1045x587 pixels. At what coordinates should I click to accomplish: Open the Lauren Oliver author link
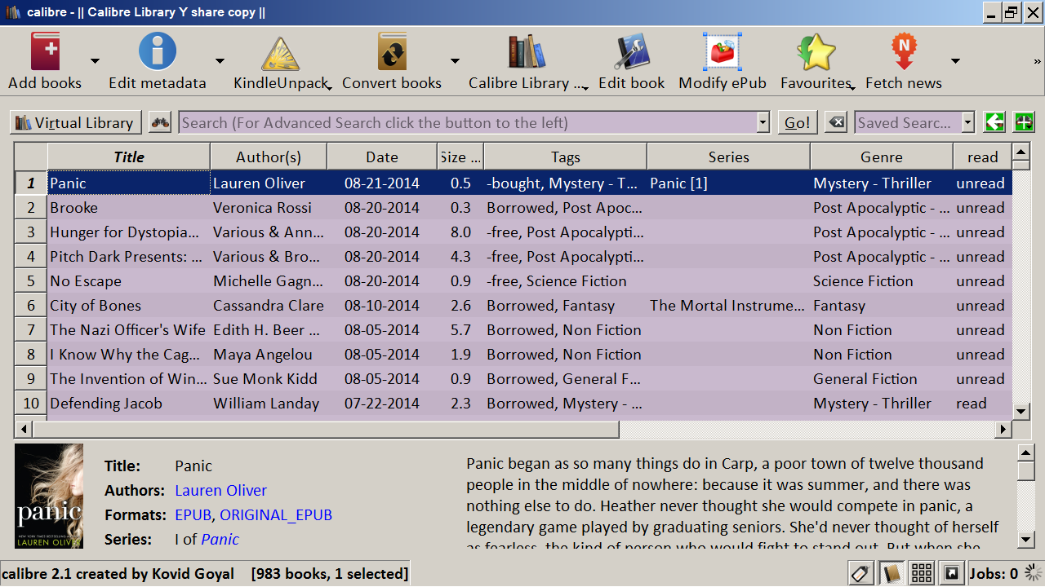point(220,490)
